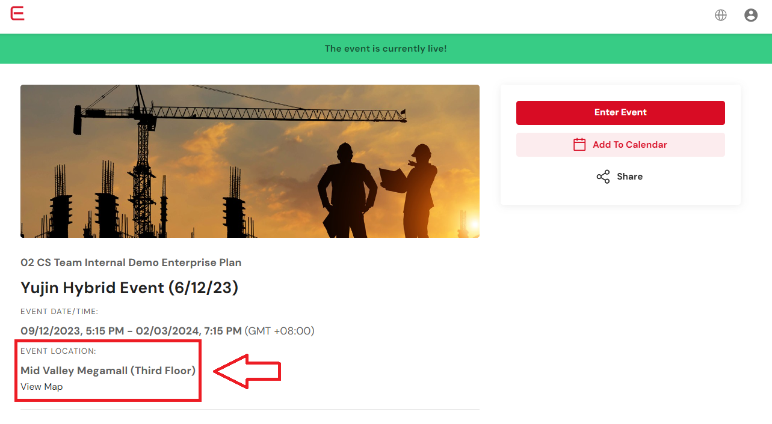Screen dimensions: 772x424
Task: Open the globe language selector icon
Action: point(721,15)
